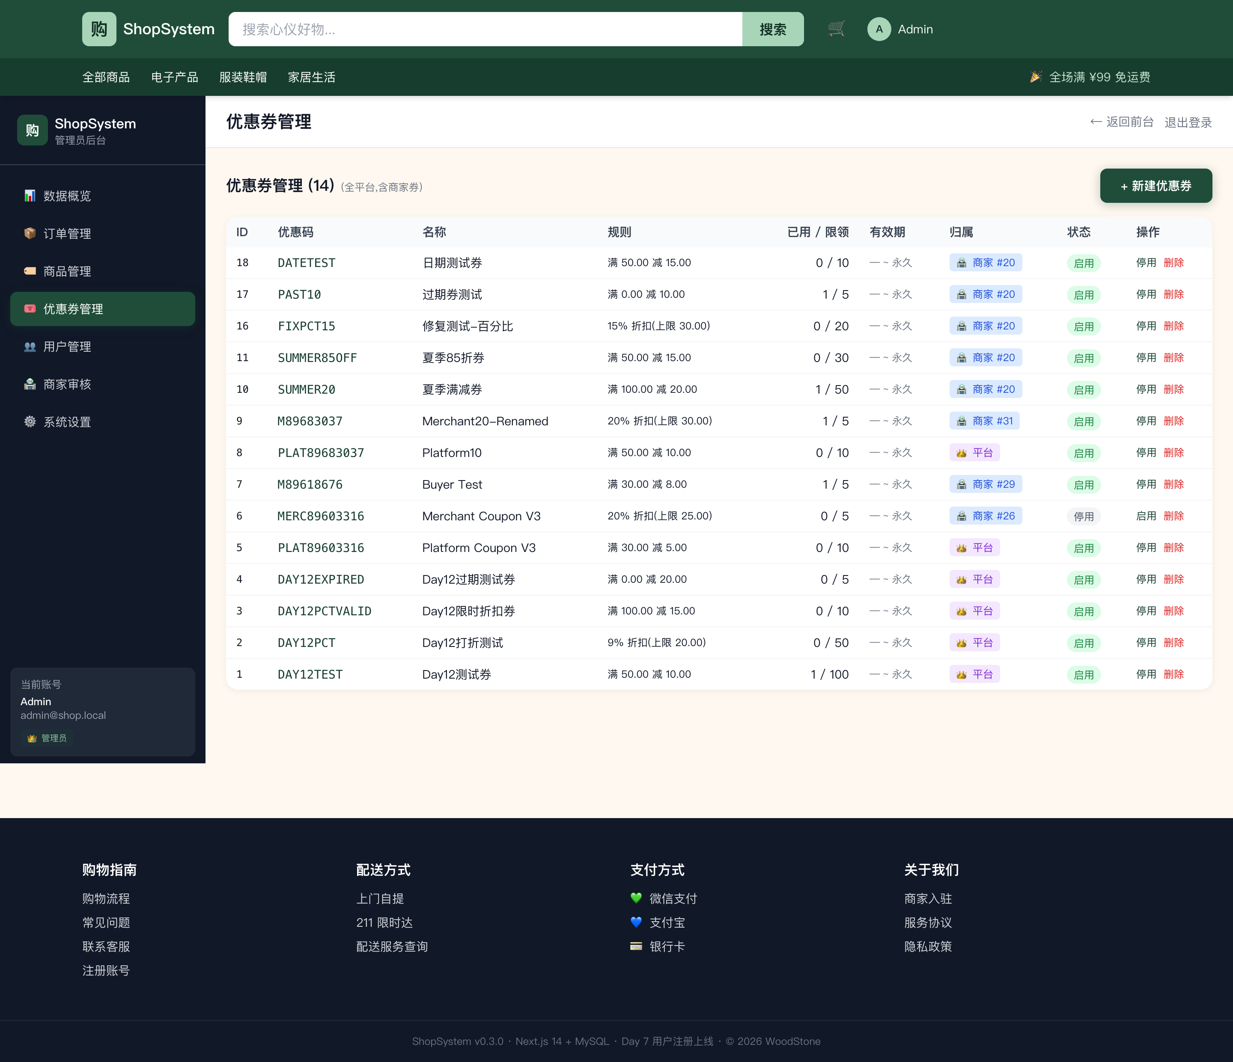
Task: Open 配送服务查询 footer link
Action: click(x=392, y=946)
